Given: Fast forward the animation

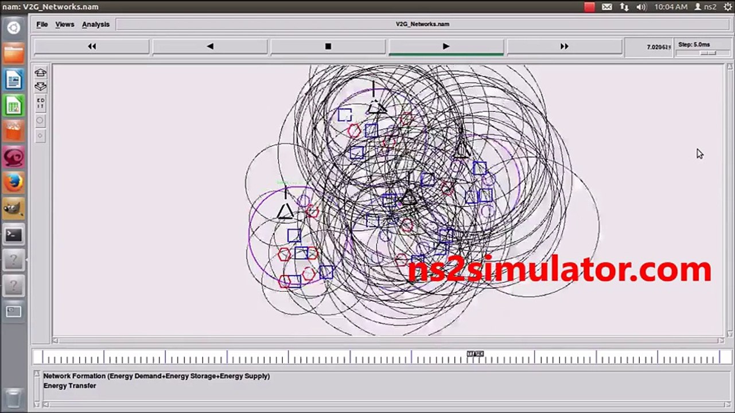Looking at the screenshot, I should (565, 46).
